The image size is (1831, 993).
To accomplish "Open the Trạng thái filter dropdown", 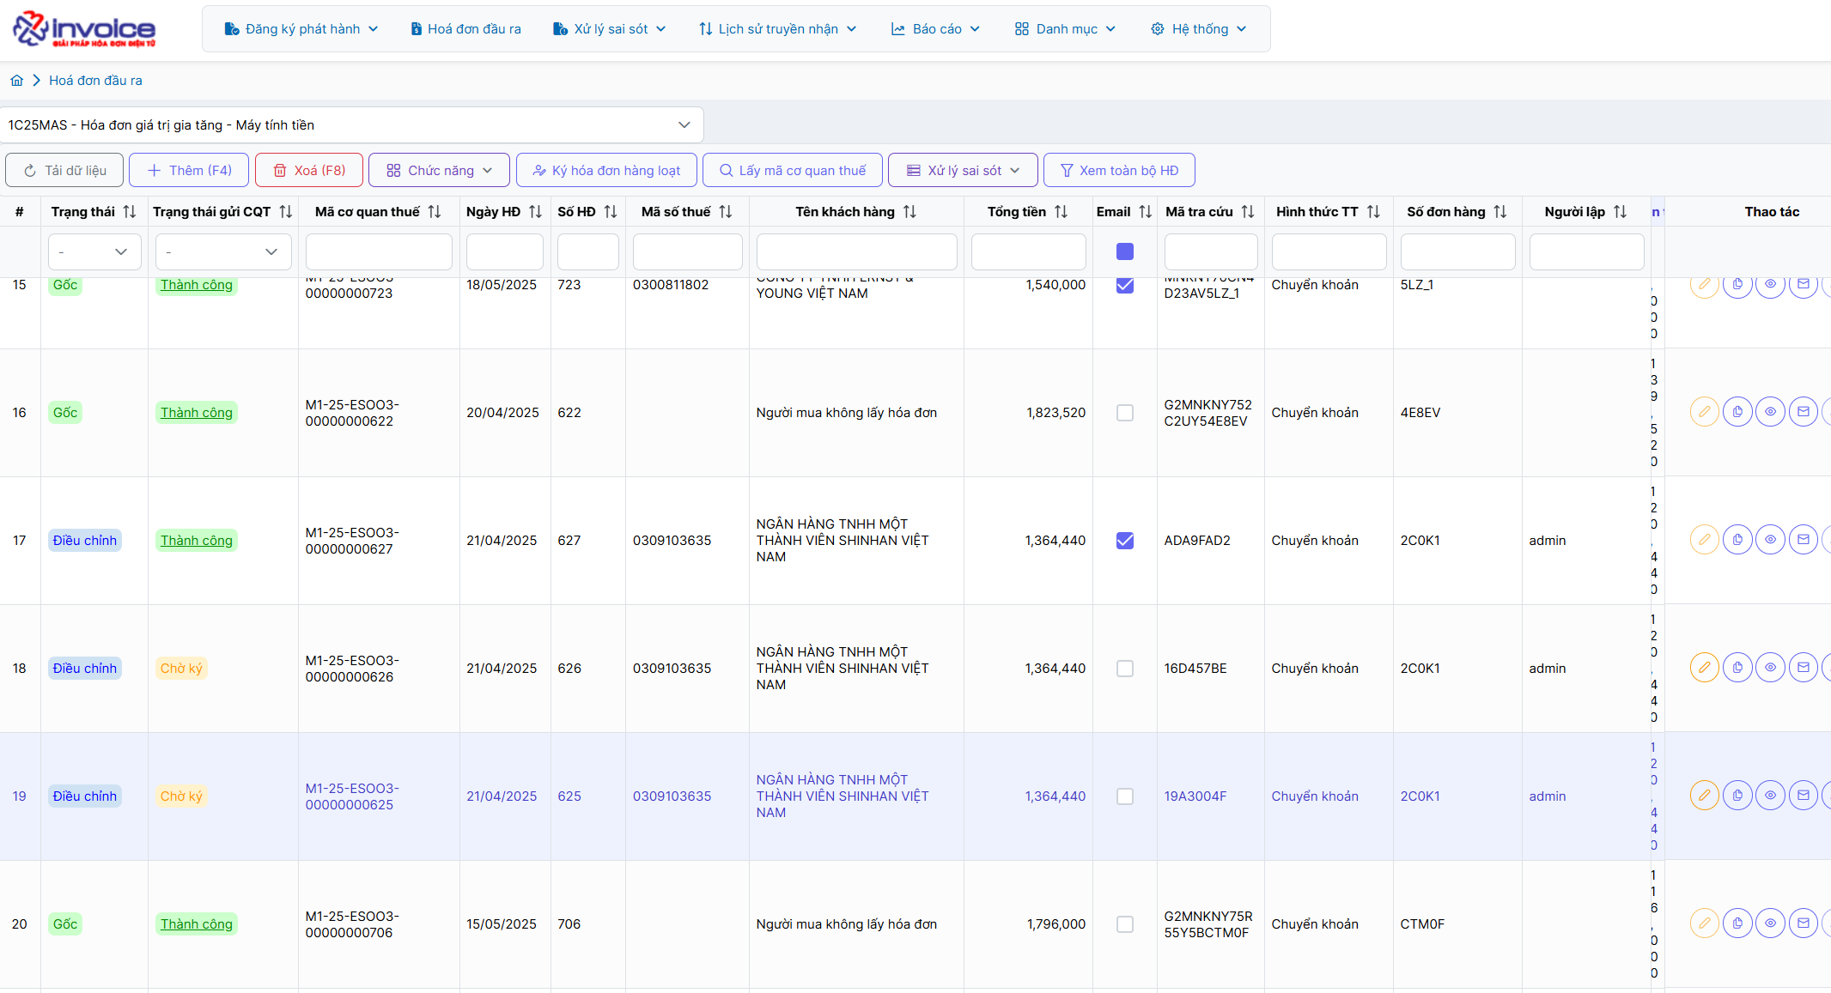I will (94, 252).
